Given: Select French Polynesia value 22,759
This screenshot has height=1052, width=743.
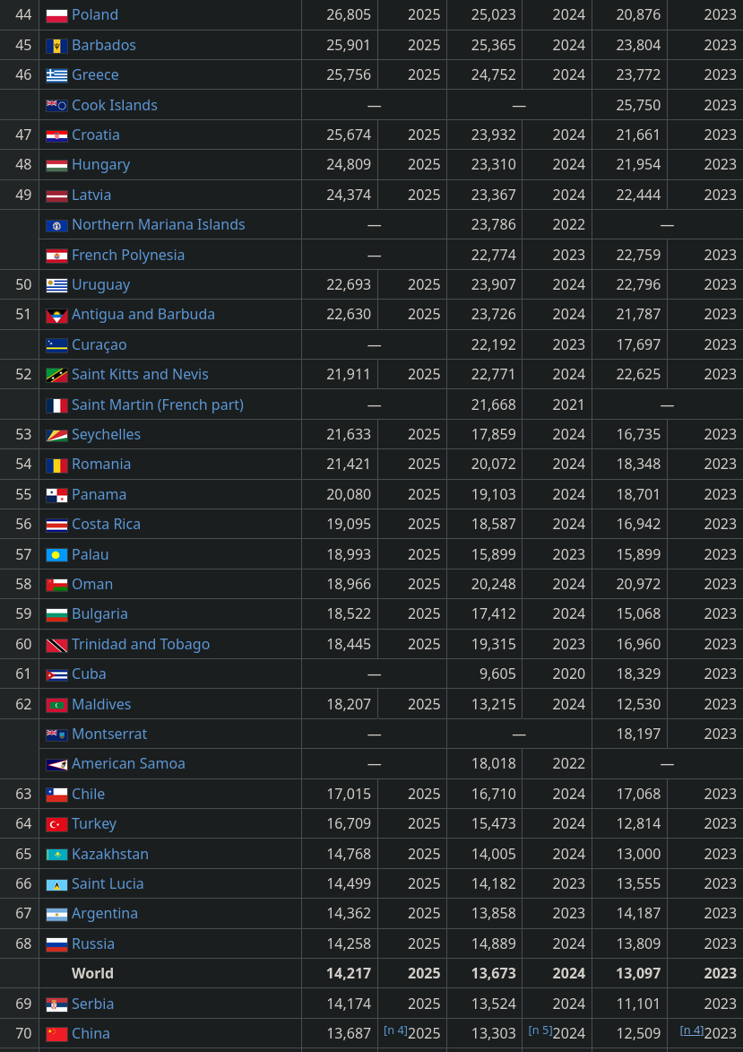Looking at the screenshot, I should (638, 255).
